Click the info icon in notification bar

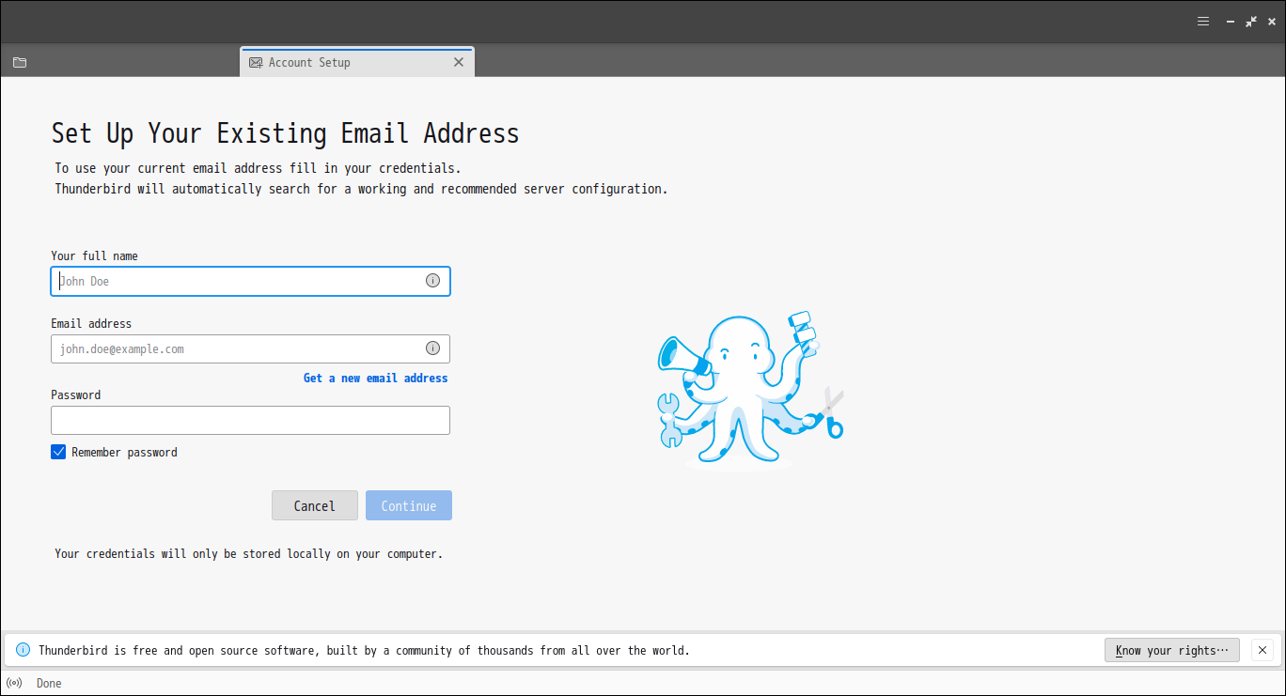click(x=23, y=650)
